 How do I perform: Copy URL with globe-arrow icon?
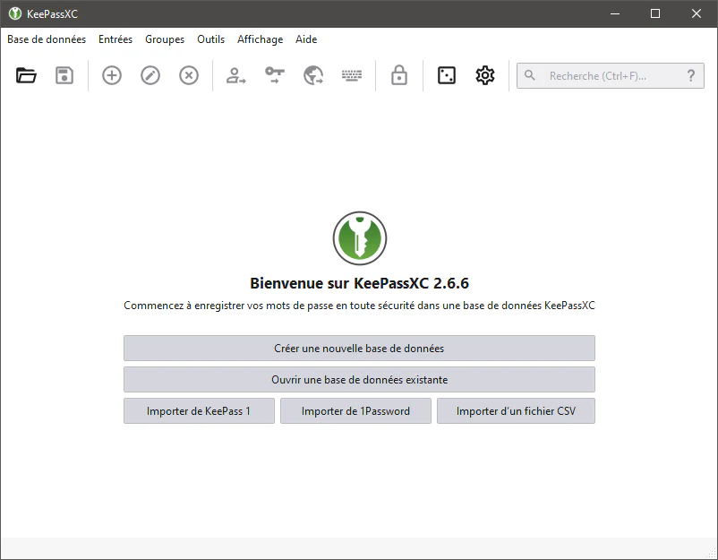point(313,75)
